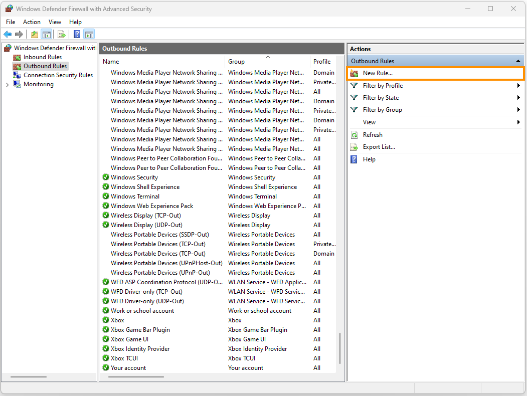Open the Action menu
This screenshot has width=527, height=396.
pyautogui.click(x=32, y=22)
